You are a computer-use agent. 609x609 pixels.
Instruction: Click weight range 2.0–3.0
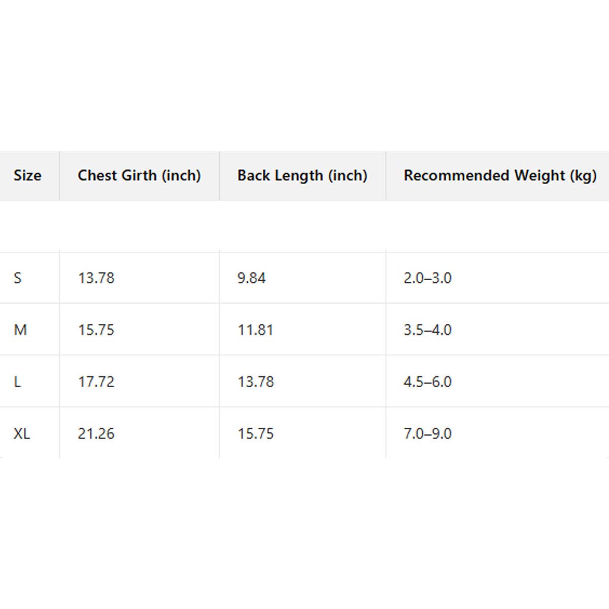pos(428,278)
